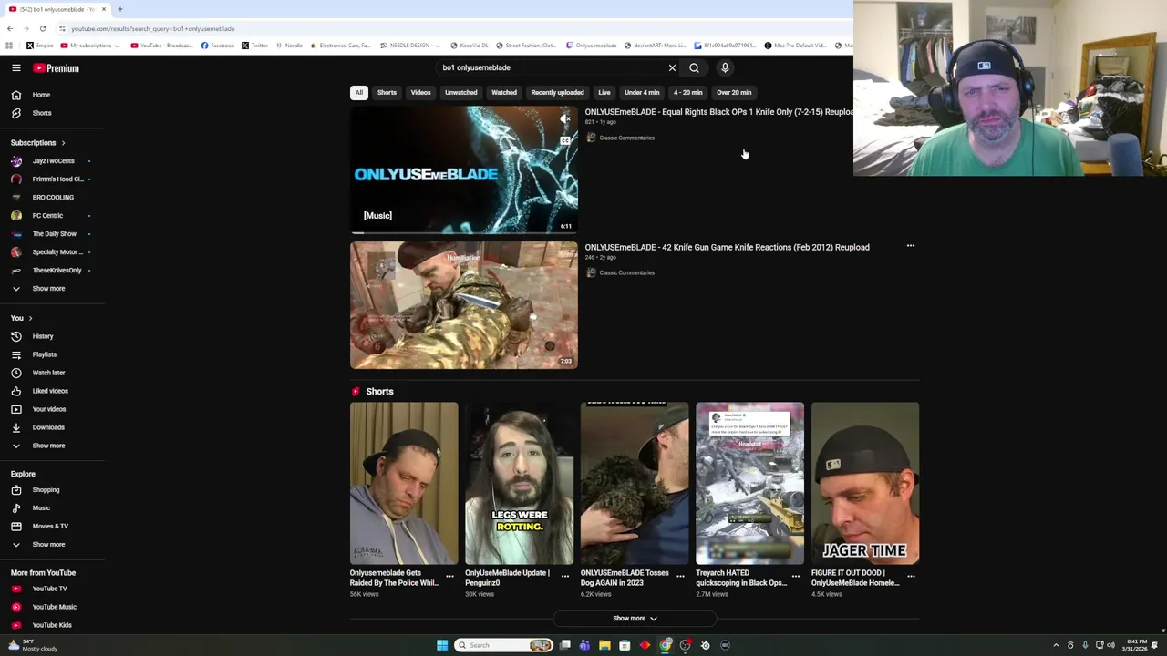Open 42 Knife Gun Game thumbnail
This screenshot has width=1167, height=656.
pyautogui.click(x=464, y=305)
